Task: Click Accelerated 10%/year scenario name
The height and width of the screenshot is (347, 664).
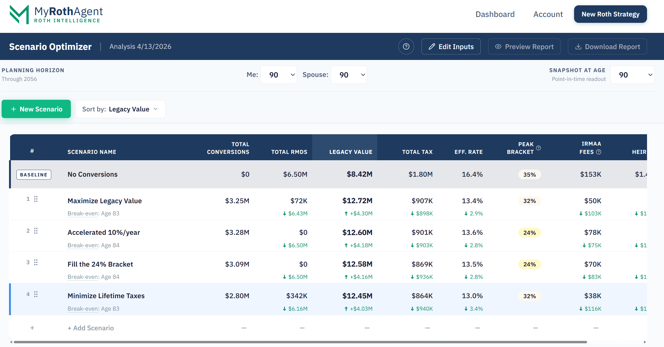Action: 104,232
